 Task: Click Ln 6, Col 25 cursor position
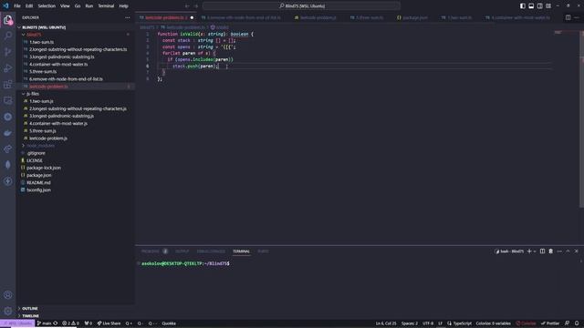tap(386, 323)
